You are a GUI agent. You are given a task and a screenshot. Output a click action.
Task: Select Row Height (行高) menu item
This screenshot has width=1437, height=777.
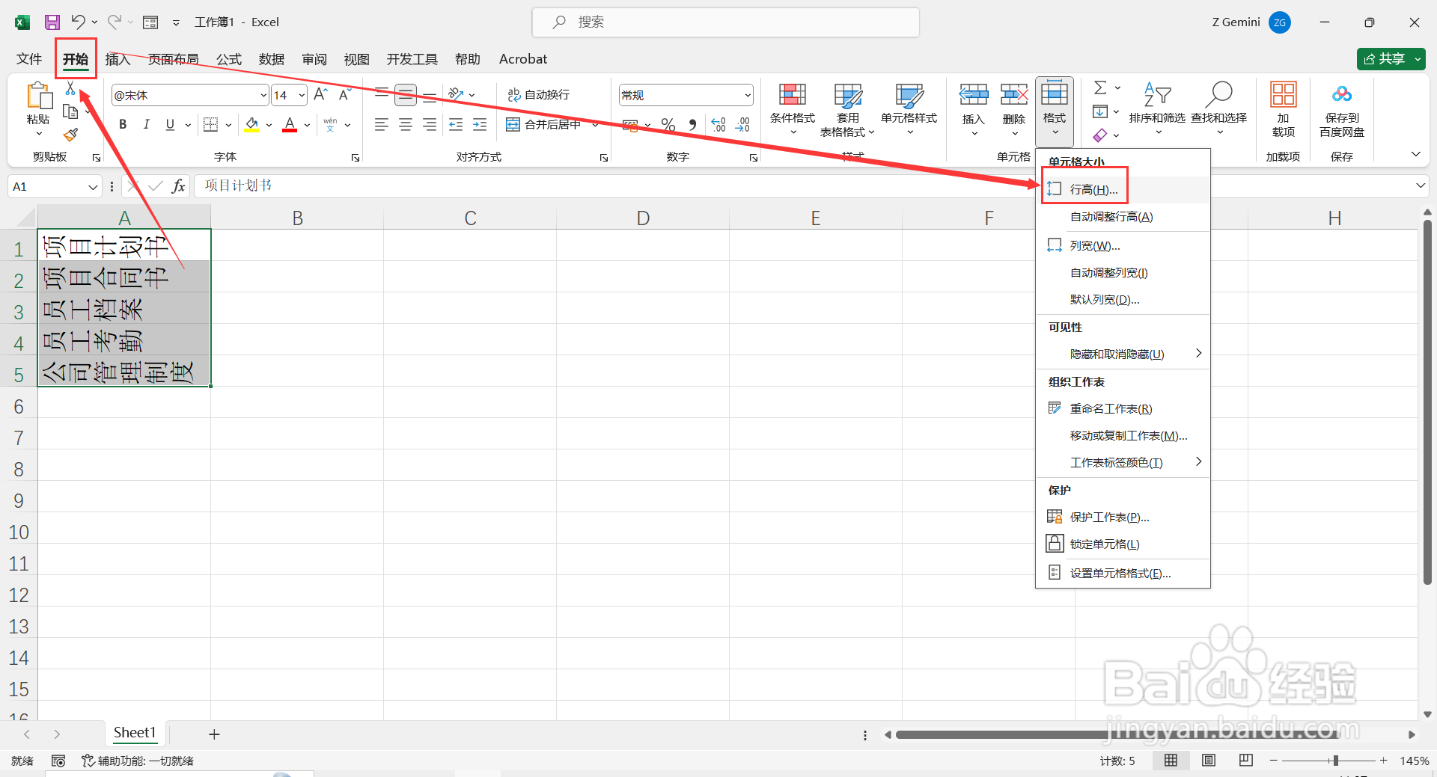1123,189
